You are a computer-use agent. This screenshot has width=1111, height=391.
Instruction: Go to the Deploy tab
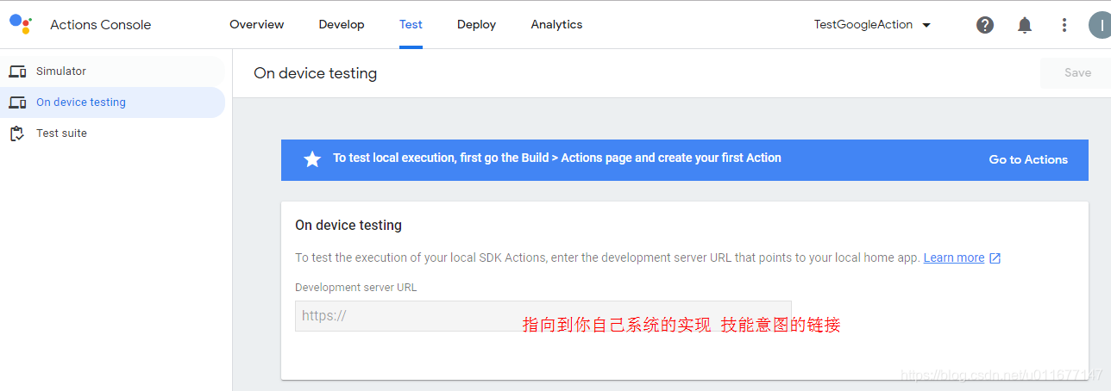point(476,24)
